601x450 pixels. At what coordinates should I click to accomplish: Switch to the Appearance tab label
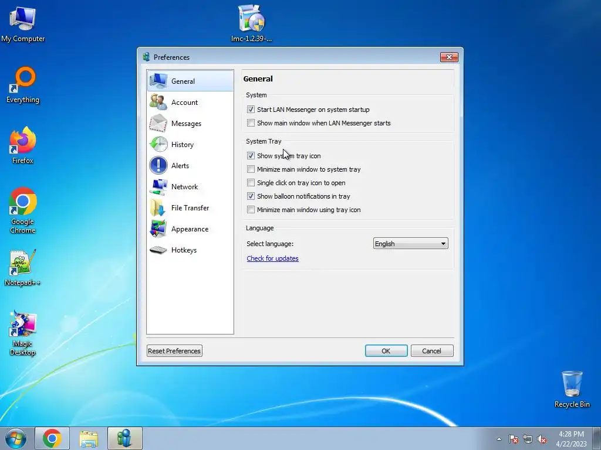pyautogui.click(x=190, y=229)
